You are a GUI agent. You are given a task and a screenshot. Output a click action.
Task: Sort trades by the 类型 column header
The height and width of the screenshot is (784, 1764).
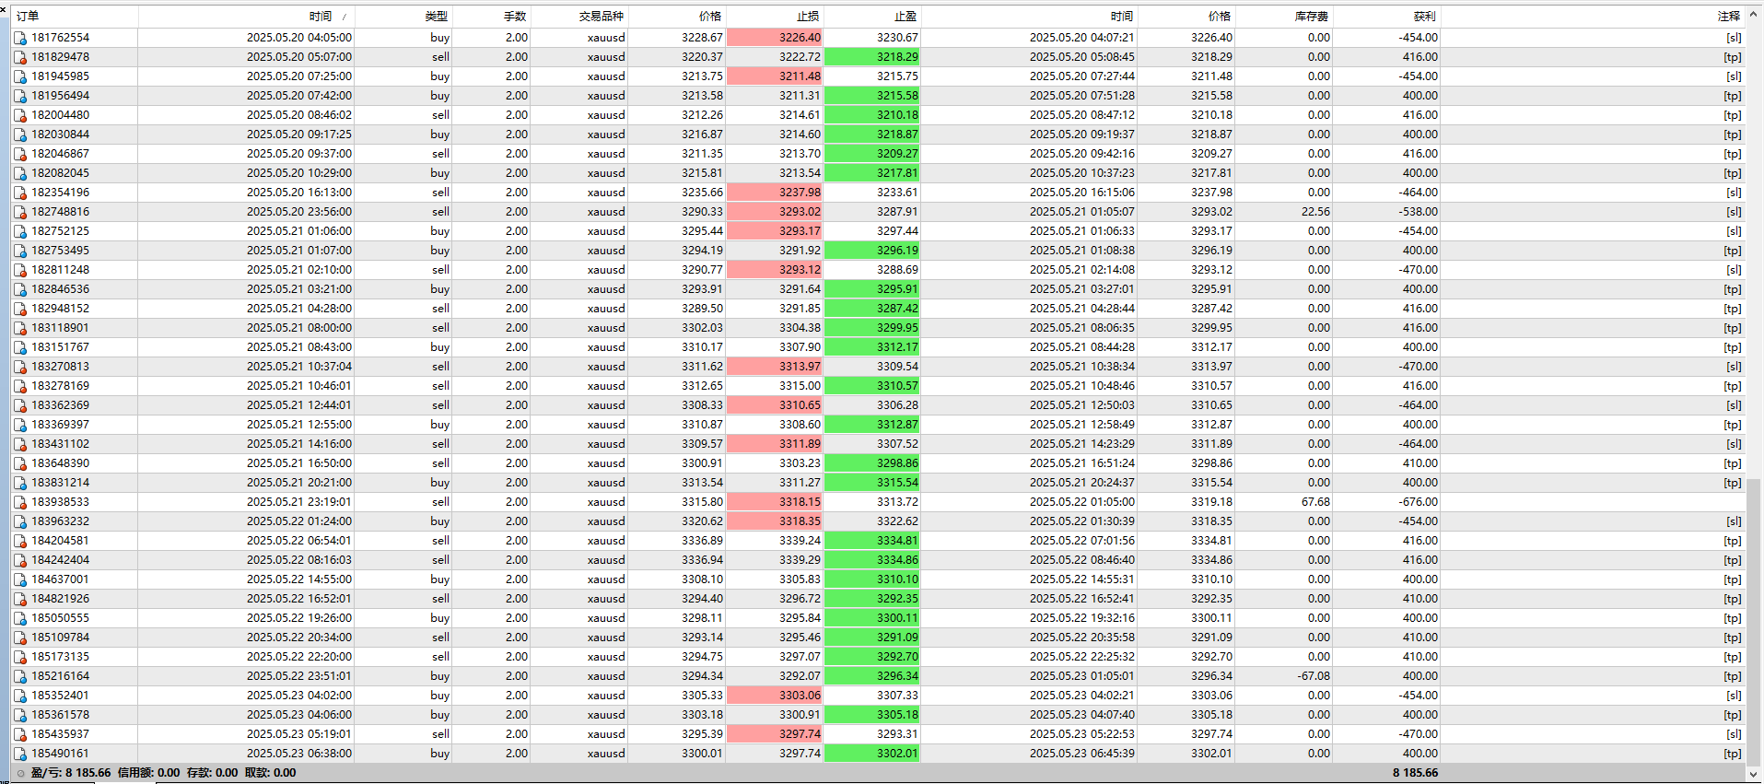tap(403, 16)
